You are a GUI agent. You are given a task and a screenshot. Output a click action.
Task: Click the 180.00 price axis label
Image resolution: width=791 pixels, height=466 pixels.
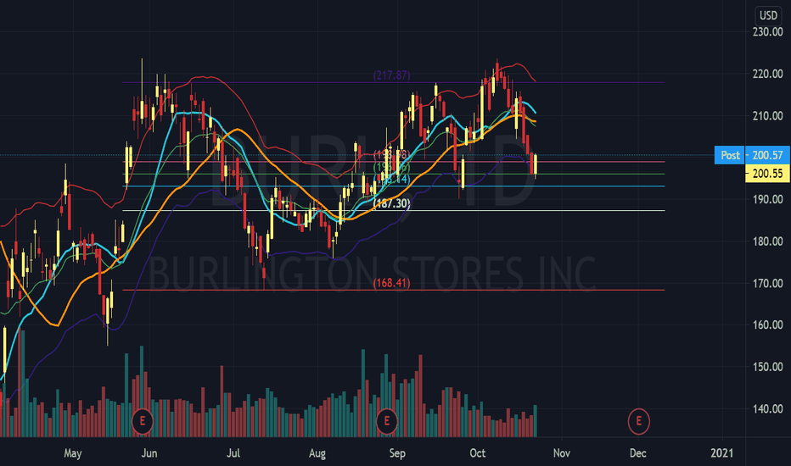click(767, 241)
